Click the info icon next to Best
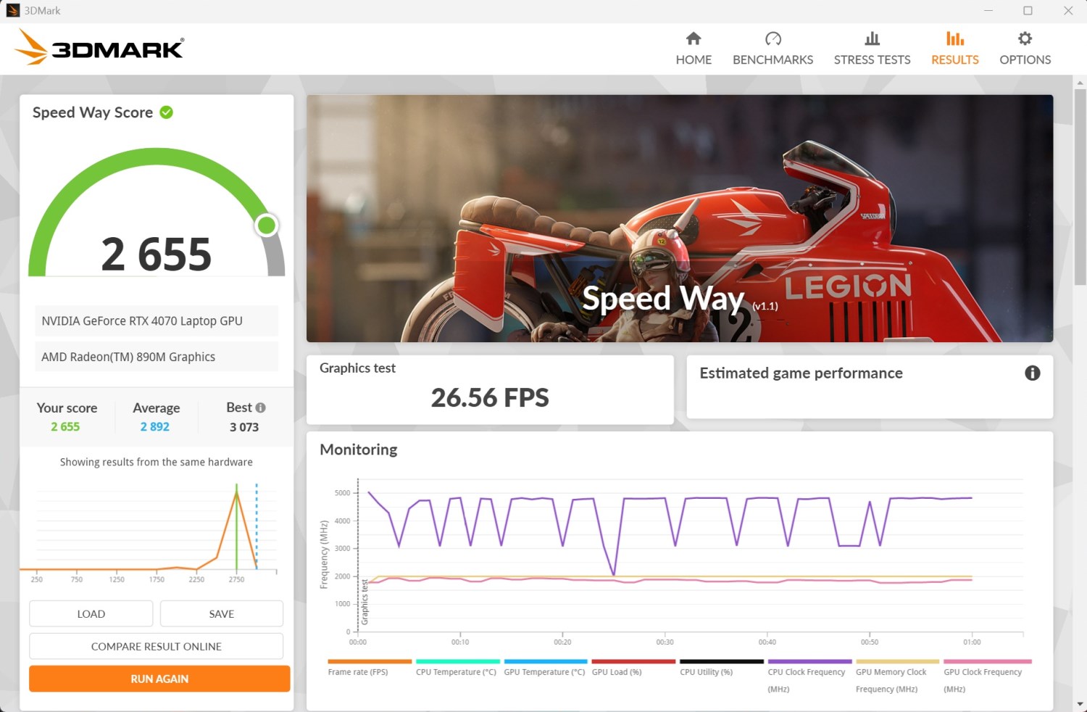Screen dimensions: 1087x712 coord(261,407)
